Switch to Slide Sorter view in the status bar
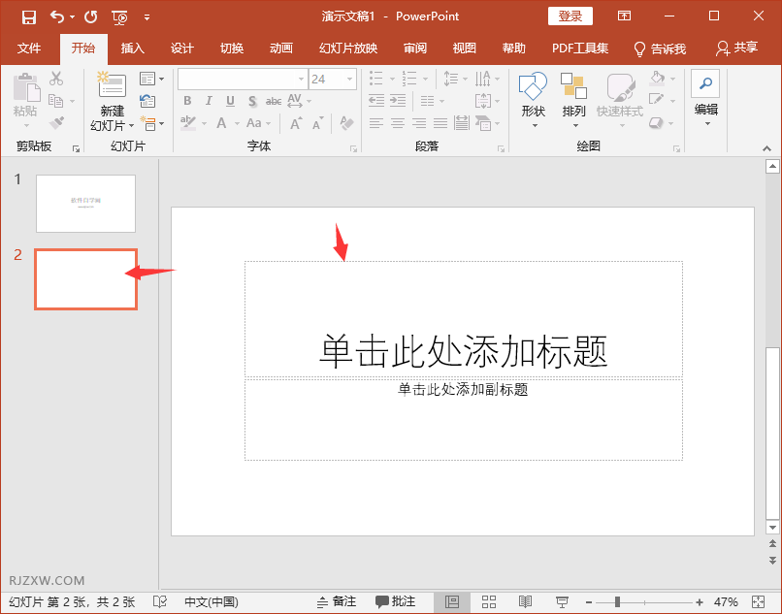Image resolution: width=782 pixels, height=614 pixels. 489,602
